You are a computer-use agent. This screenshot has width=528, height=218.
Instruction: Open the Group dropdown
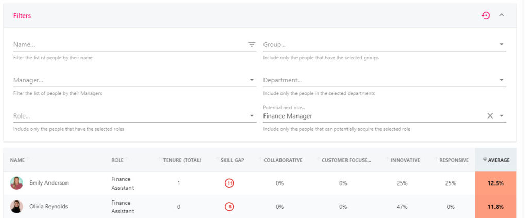pyautogui.click(x=384, y=44)
